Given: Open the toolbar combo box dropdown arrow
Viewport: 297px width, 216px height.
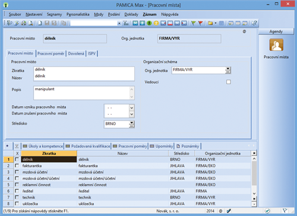Looking at the screenshot, I should pos(119,23).
